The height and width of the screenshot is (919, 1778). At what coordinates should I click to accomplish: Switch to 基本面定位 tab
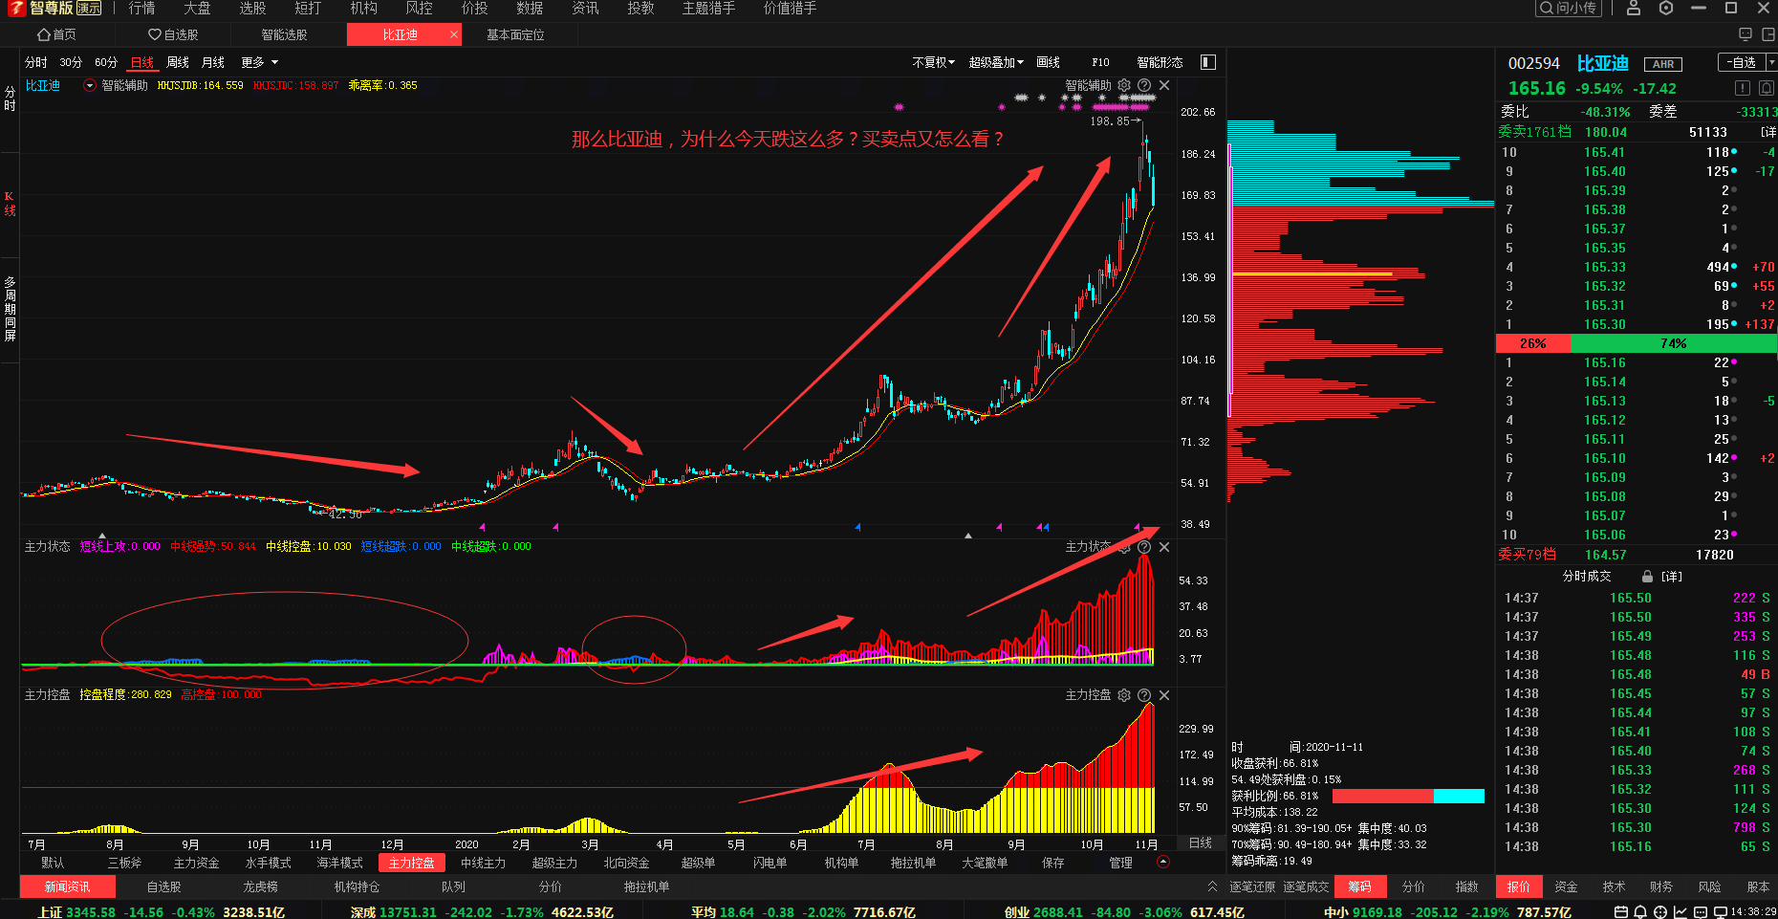[x=515, y=34]
